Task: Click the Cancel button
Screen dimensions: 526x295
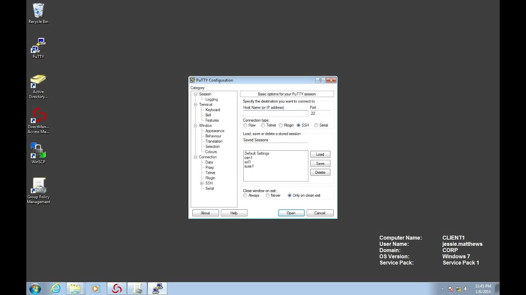Action: click(x=320, y=213)
